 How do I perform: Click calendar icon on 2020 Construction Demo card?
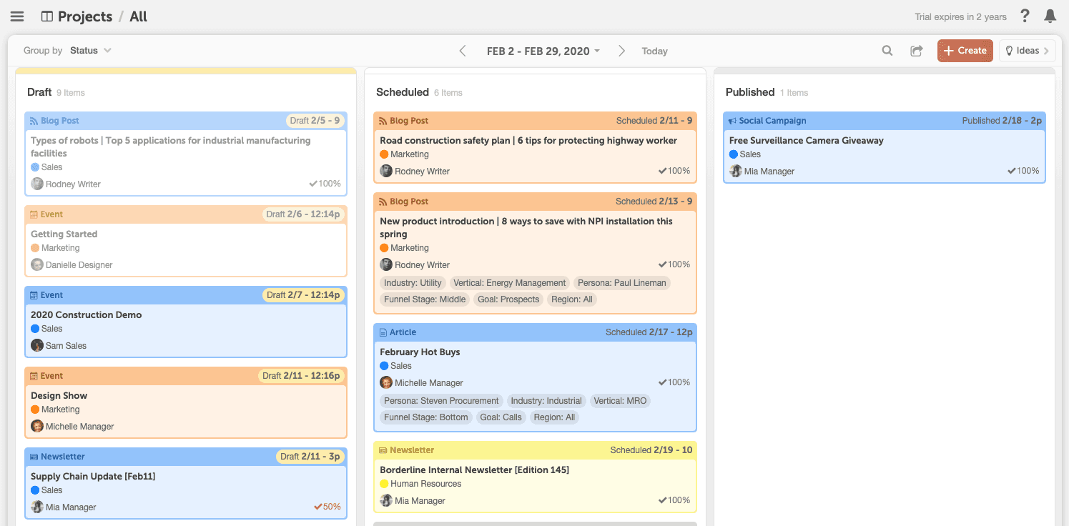[x=34, y=295]
